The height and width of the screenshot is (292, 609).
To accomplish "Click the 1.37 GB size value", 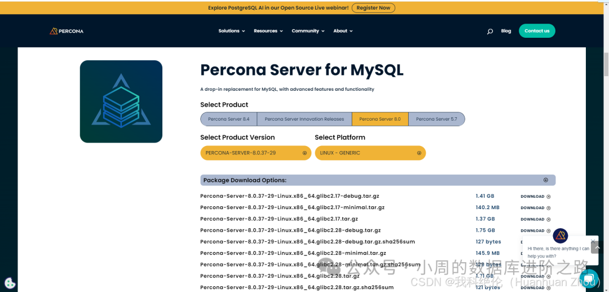I will pos(485,219).
